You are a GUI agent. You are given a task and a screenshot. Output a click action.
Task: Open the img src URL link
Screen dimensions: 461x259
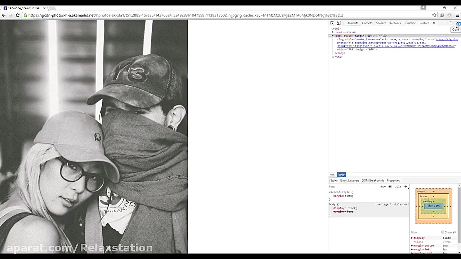(397, 43)
